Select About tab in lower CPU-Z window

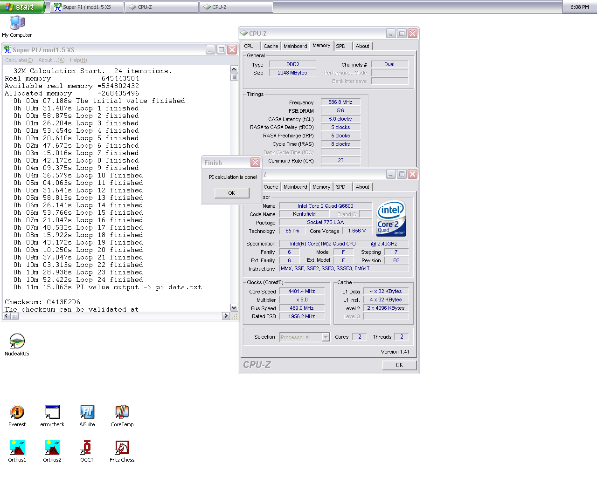click(362, 187)
